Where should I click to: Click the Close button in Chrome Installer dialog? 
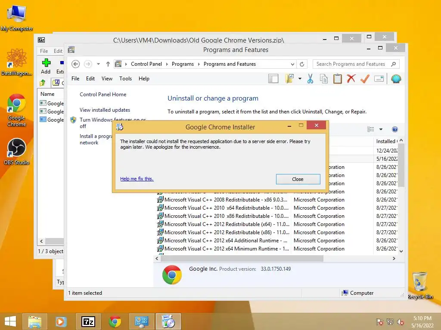(298, 179)
